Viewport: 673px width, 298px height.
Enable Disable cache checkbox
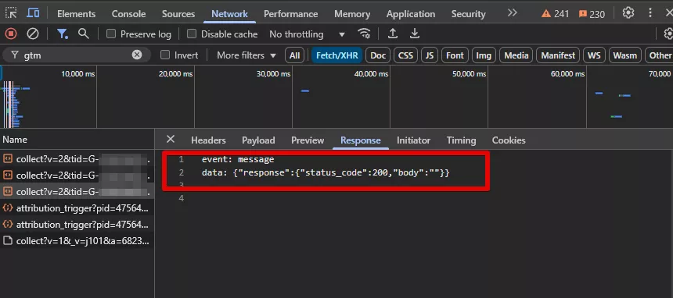192,34
